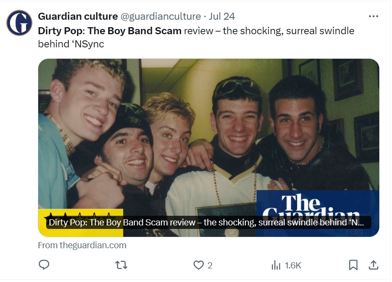
Task: Click the @guardianculture handle
Action: (160, 17)
